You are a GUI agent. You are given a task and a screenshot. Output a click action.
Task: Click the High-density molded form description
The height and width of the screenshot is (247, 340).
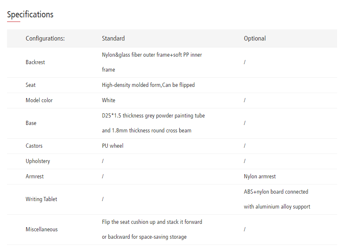148,85
